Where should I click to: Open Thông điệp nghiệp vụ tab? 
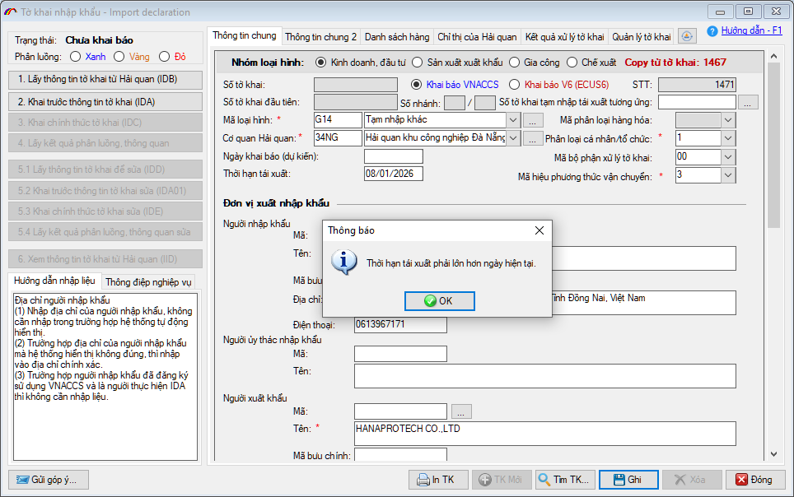pos(148,281)
